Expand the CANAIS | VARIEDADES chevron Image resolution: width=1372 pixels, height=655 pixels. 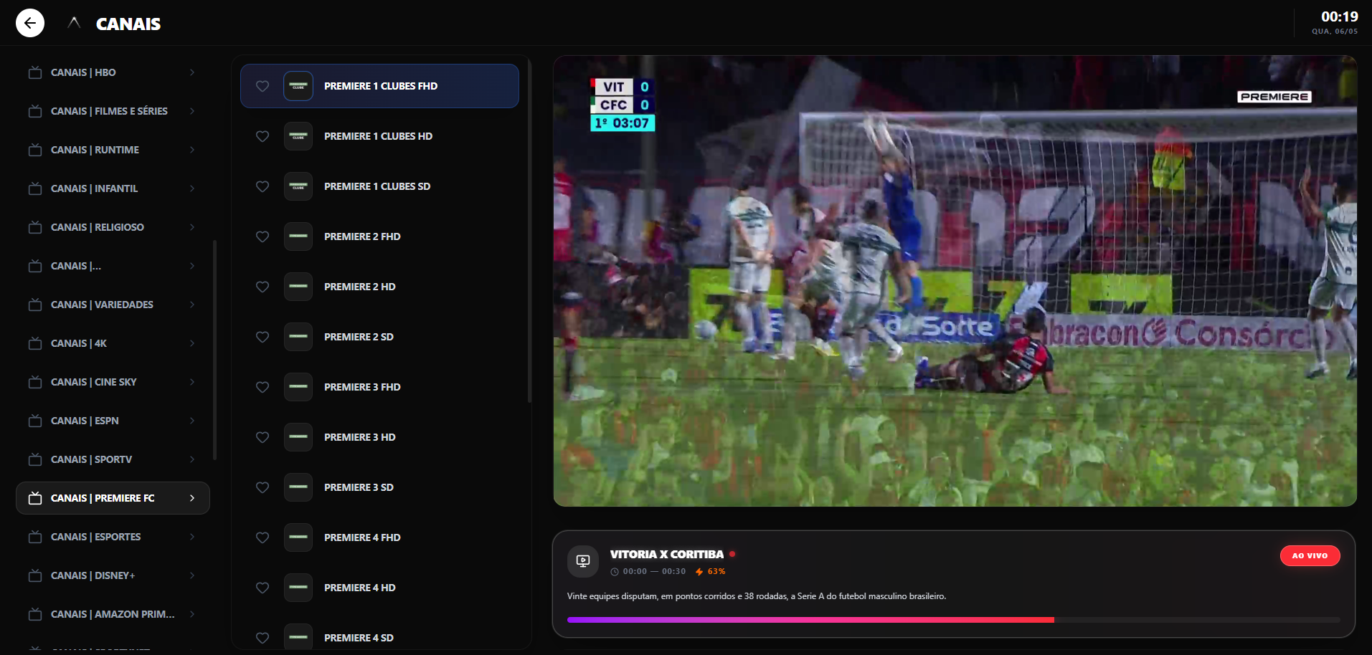coord(192,305)
